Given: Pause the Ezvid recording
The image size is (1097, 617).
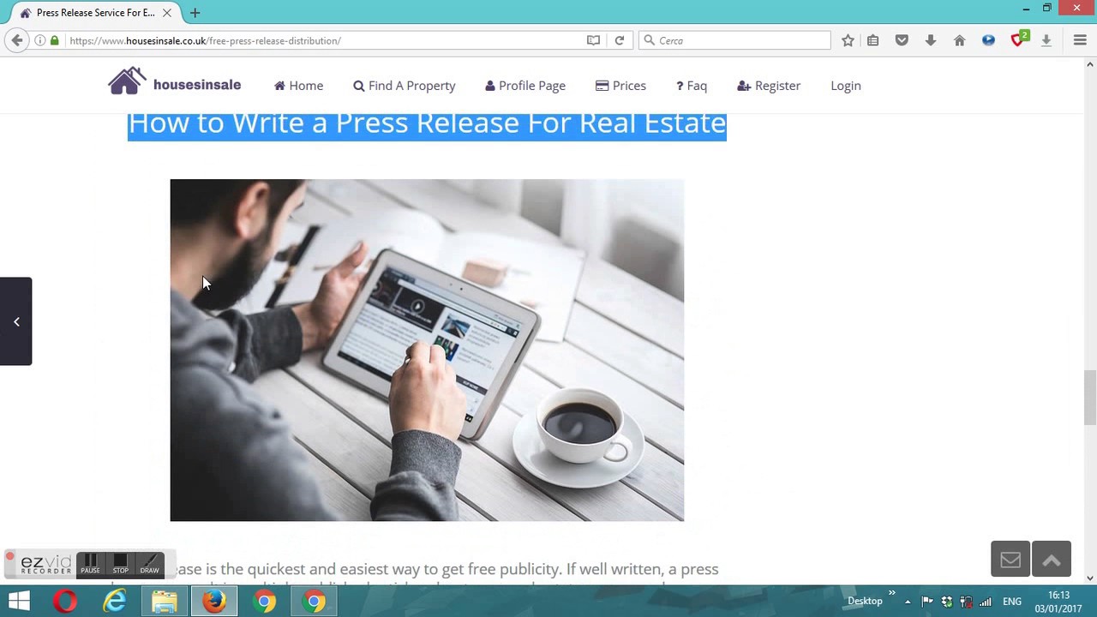Looking at the screenshot, I should 90,564.
